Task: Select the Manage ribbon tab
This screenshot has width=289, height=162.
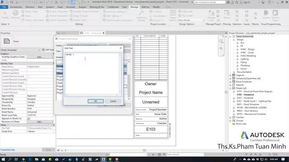Action: point(134,7)
